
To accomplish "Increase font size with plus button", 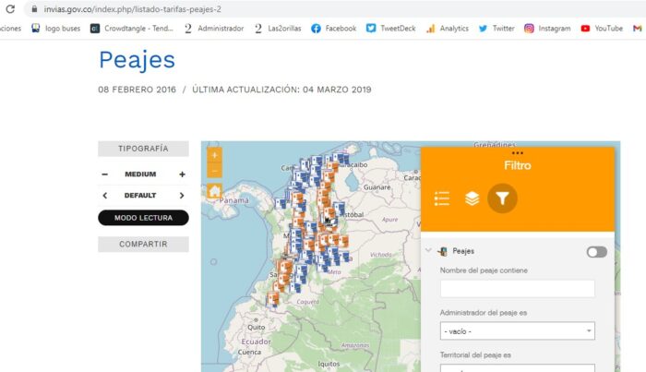I will [182, 174].
